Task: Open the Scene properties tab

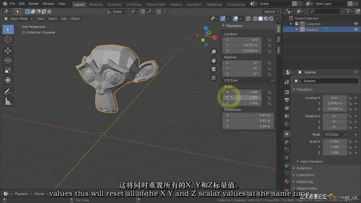Action: (x=287, y=116)
